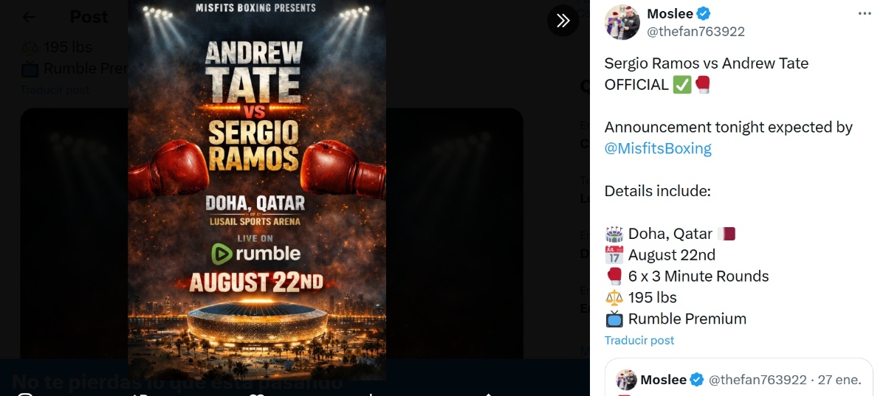Click the repost icon under the image

point(141,395)
